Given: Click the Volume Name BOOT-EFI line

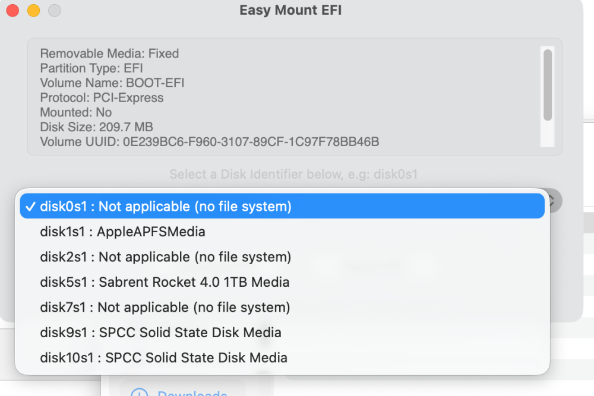Looking at the screenshot, I should coord(112,83).
